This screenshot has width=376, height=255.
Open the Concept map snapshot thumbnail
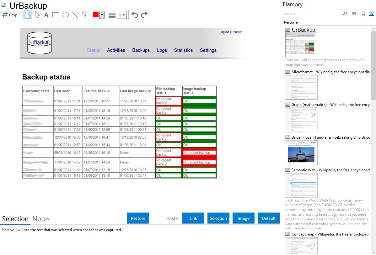[301, 246]
